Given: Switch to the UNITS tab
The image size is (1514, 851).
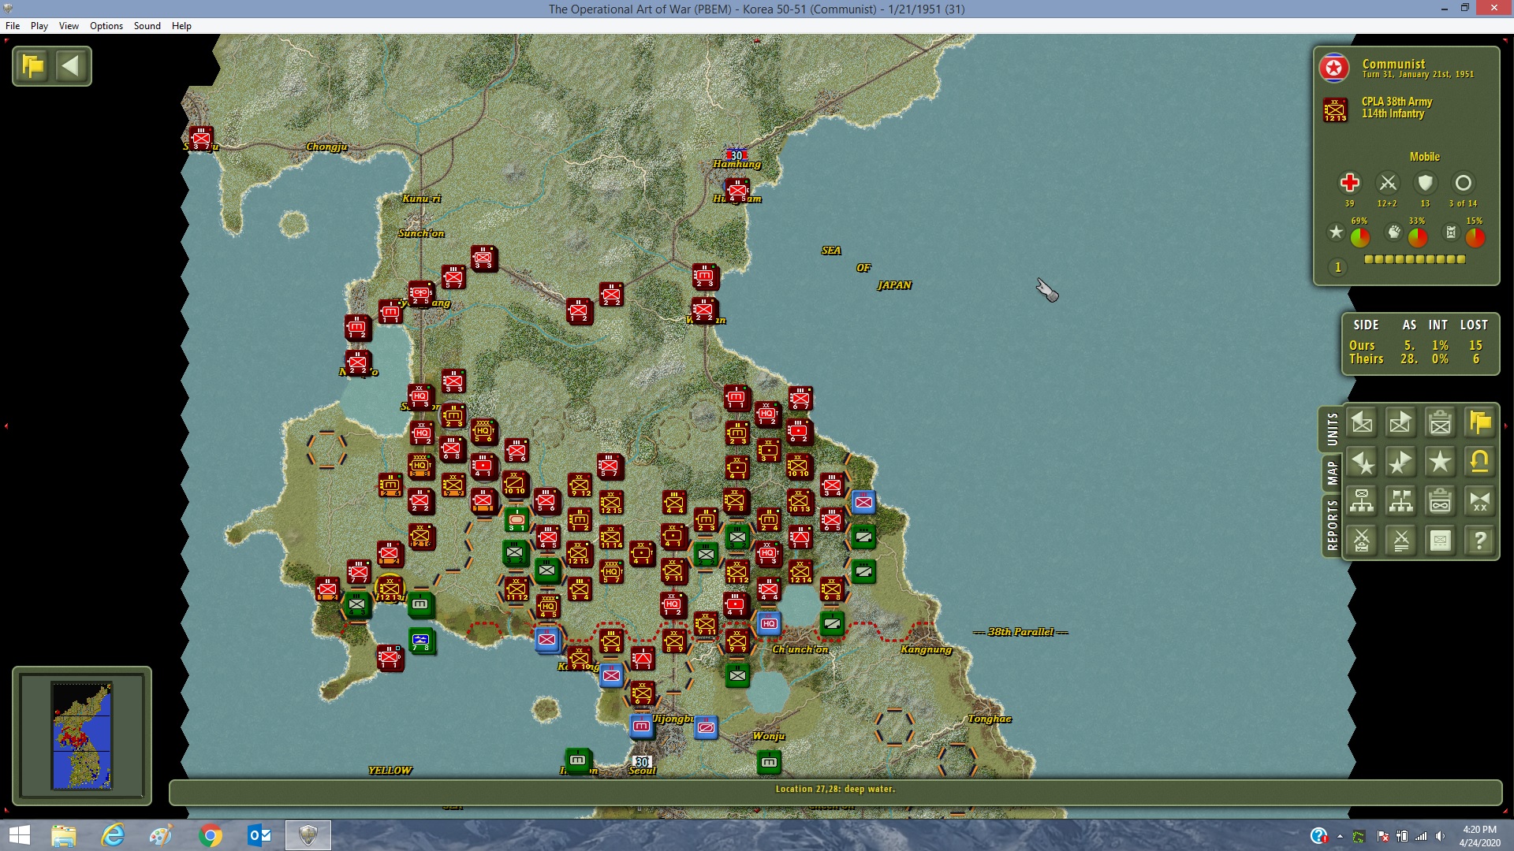Looking at the screenshot, I should coord(1332,429).
